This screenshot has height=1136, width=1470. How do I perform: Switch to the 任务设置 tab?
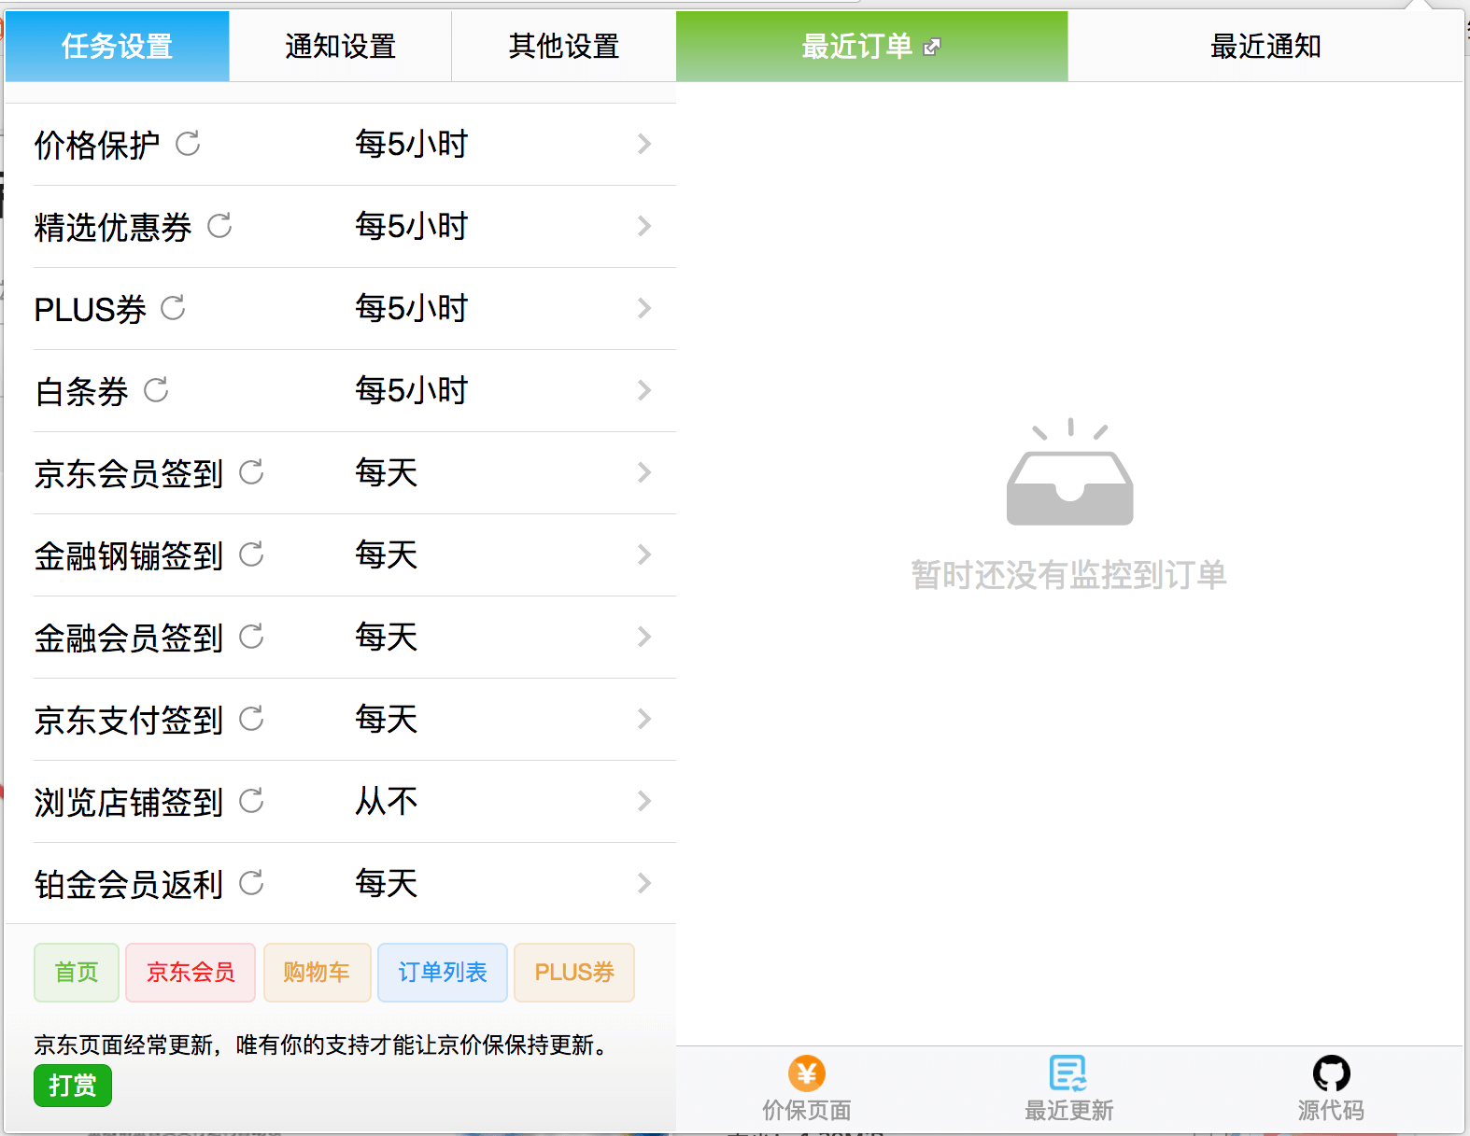118,47
